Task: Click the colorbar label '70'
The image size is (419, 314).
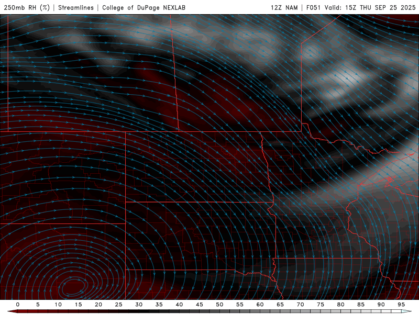Action: [300, 305]
